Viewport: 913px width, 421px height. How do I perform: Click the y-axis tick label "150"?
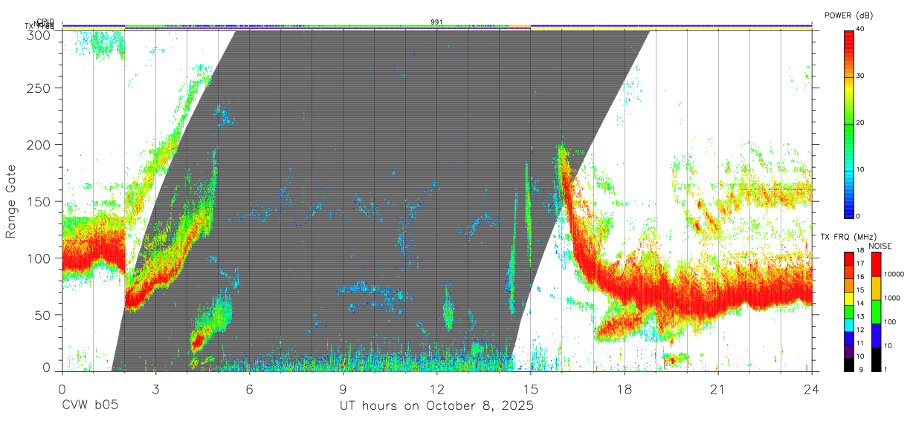click(x=40, y=201)
